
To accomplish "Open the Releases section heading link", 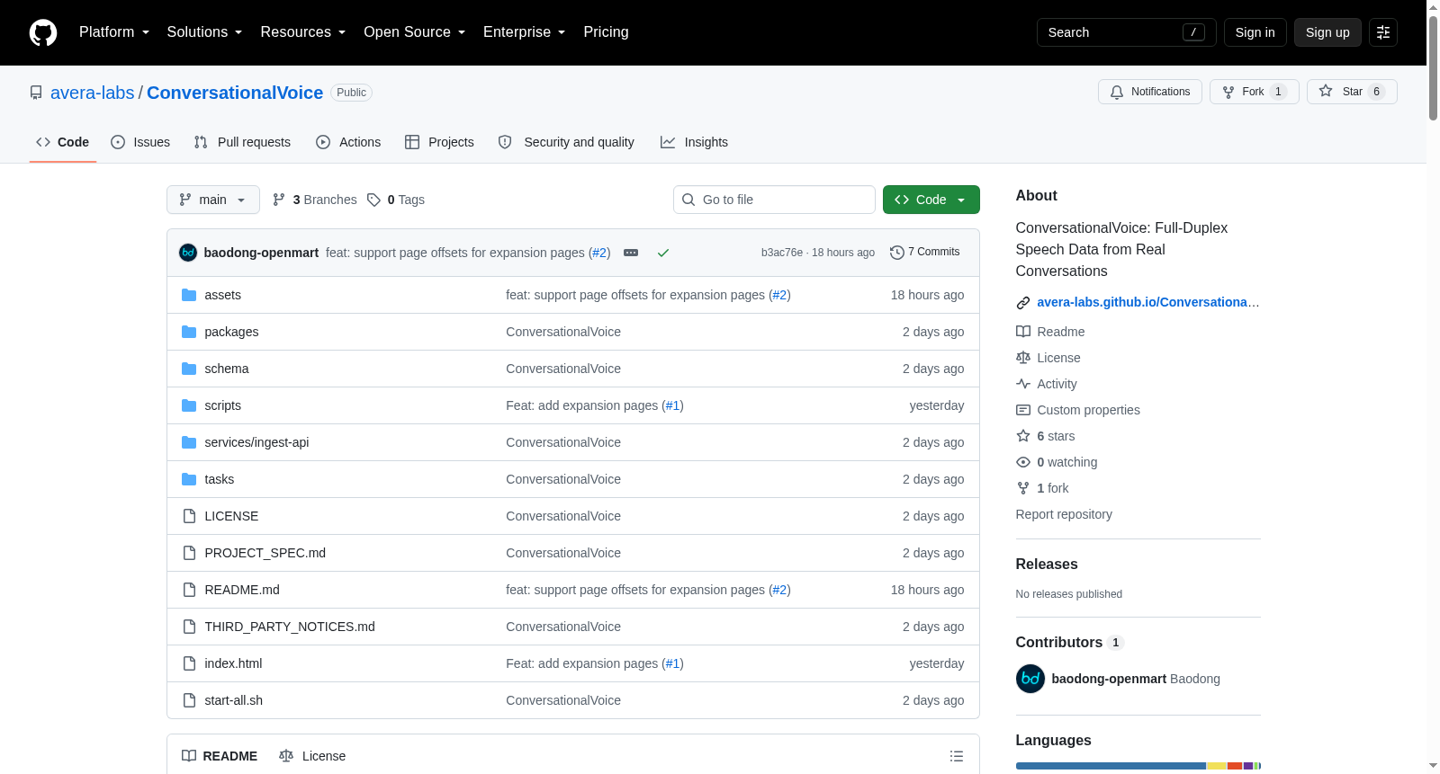I will pyautogui.click(x=1047, y=564).
